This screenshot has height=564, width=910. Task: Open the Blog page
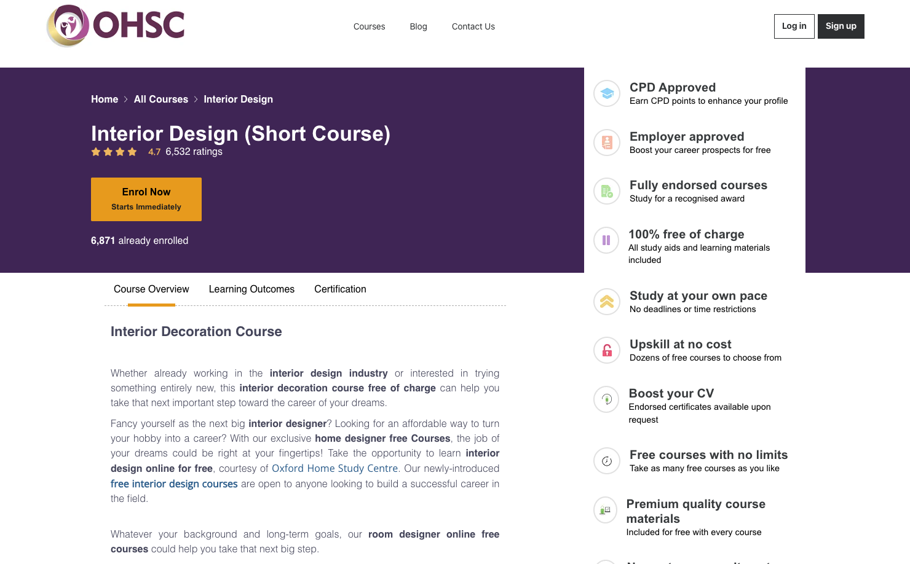point(419,26)
